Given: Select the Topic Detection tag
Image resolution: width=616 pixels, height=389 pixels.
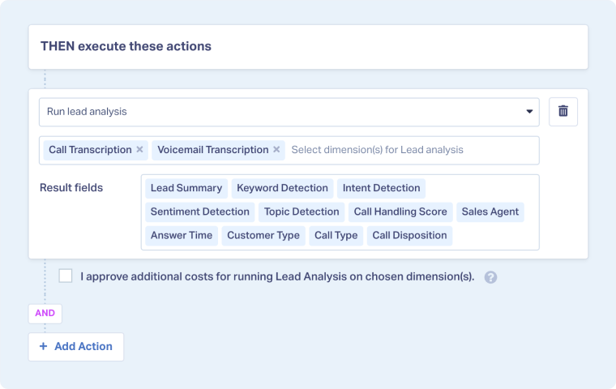Looking at the screenshot, I should pyautogui.click(x=302, y=212).
